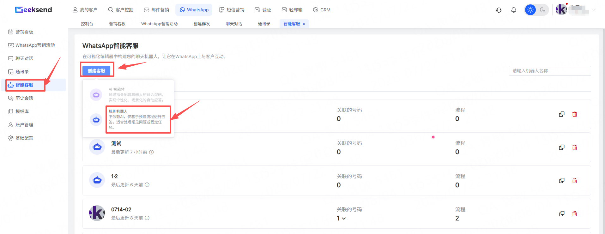The image size is (605, 234).
Task: Open 我的客户 top menu
Action: click(x=85, y=10)
